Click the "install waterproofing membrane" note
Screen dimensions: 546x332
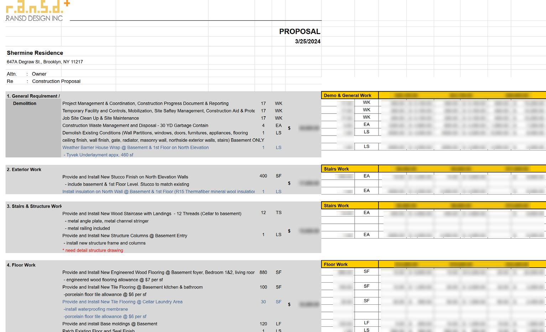pyautogui.click(x=95, y=309)
